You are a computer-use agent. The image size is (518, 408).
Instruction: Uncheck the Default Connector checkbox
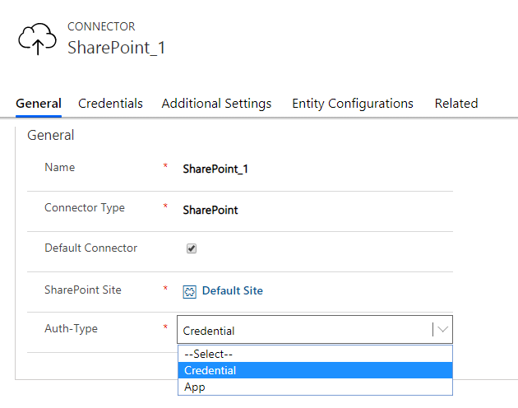[192, 248]
